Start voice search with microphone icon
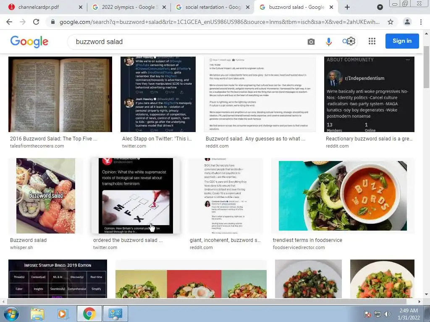 (x=328, y=42)
